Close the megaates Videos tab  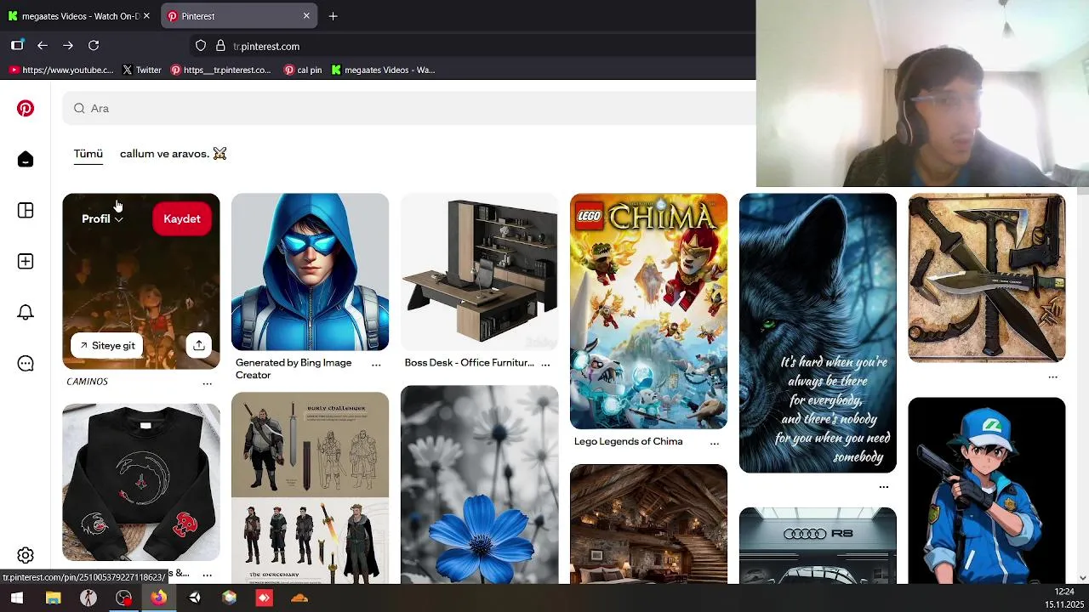pyautogui.click(x=146, y=16)
